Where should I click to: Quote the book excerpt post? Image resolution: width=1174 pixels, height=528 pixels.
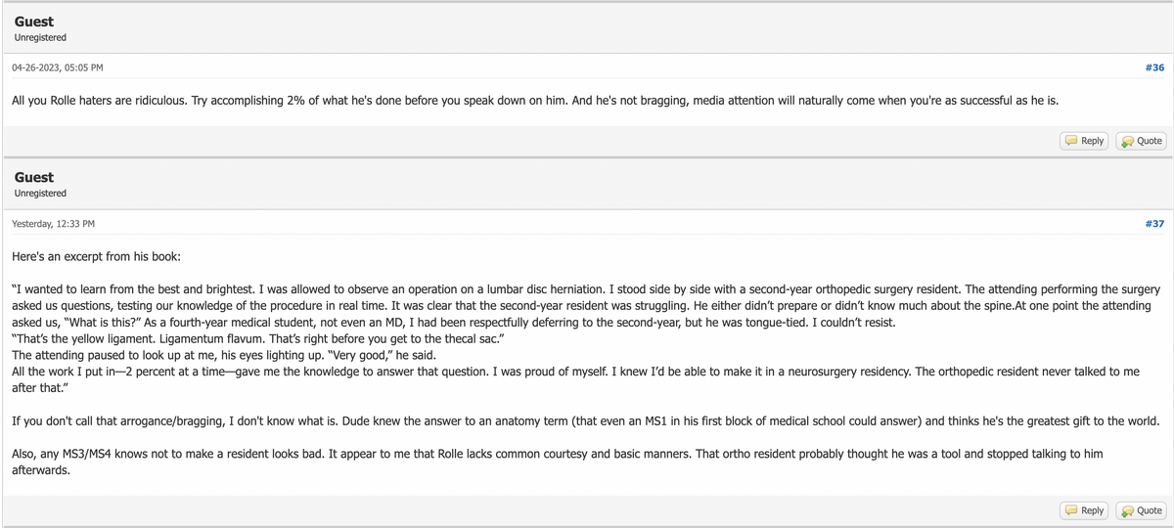[1142, 510]
